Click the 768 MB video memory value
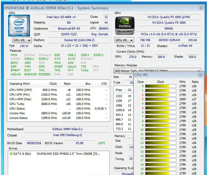Screen dimensions: 210x175 click(145, 40)
